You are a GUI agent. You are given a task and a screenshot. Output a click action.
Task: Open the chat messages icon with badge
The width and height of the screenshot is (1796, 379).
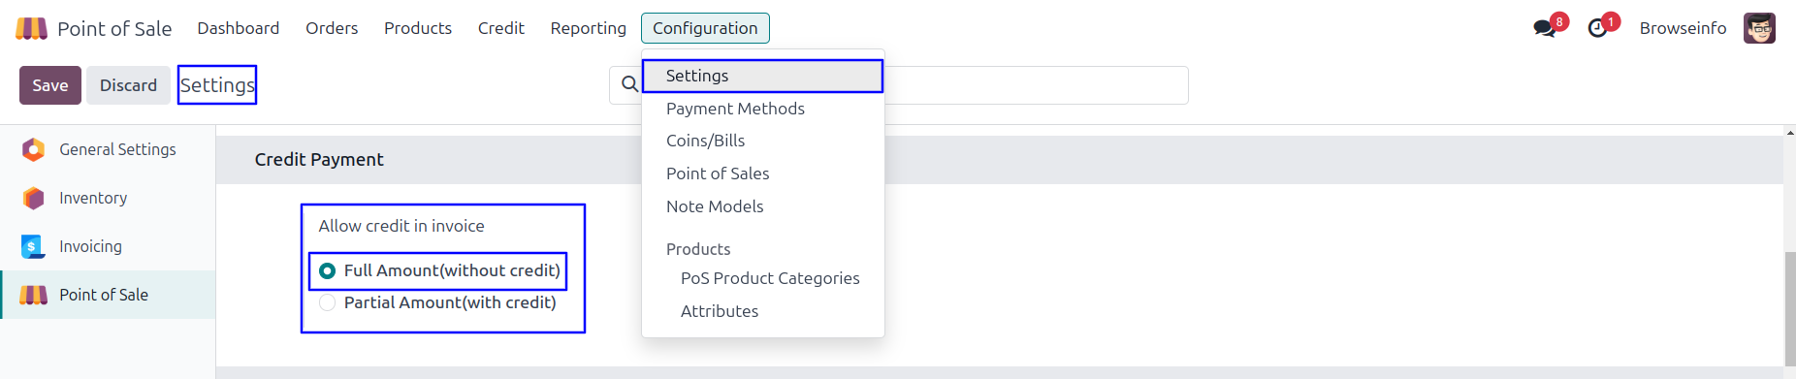[1545, 28]
